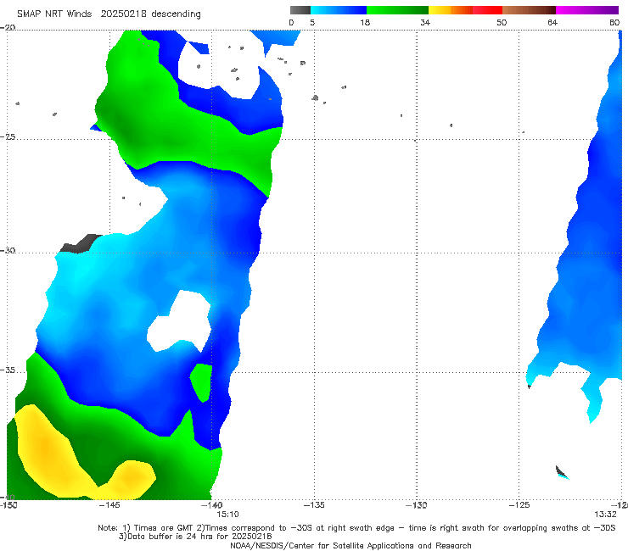Click the color bar label '64'
The height and width of the screenshot is (551, 628).
click(x=552, y=22)
